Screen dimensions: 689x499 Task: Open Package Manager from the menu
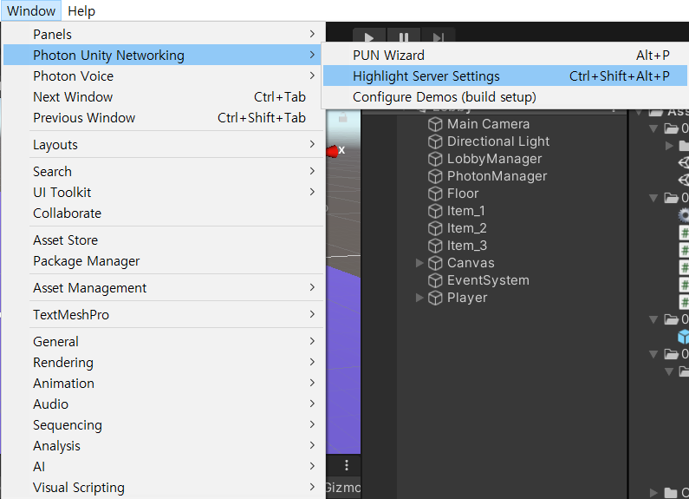(x=164, y=261)
